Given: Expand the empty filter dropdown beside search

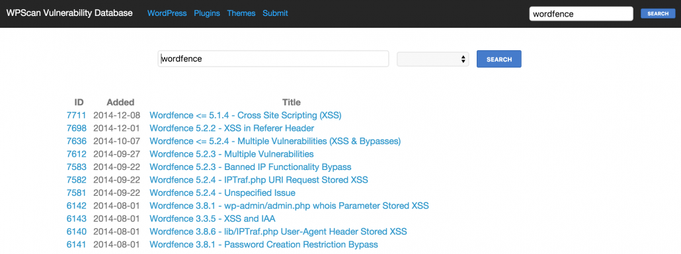Looking at the screenshot, I should (x=433, y=59).
